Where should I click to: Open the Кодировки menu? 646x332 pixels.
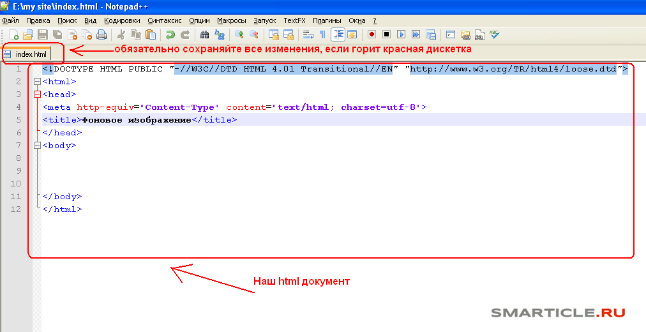tap(121, 20)
